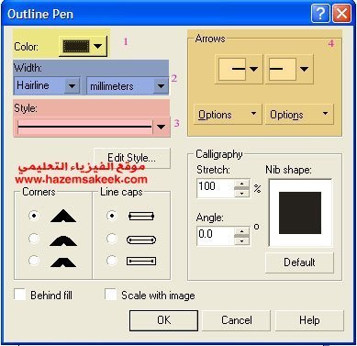Enable the Scale with image checkbox

110,295
